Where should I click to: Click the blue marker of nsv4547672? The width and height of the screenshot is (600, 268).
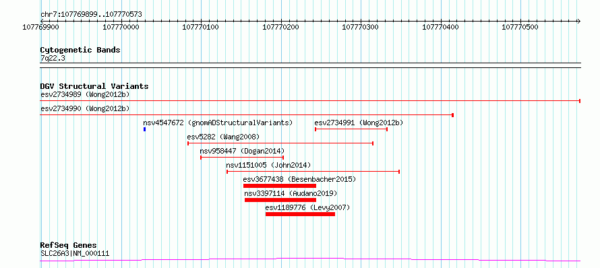[x=145, y=129]
